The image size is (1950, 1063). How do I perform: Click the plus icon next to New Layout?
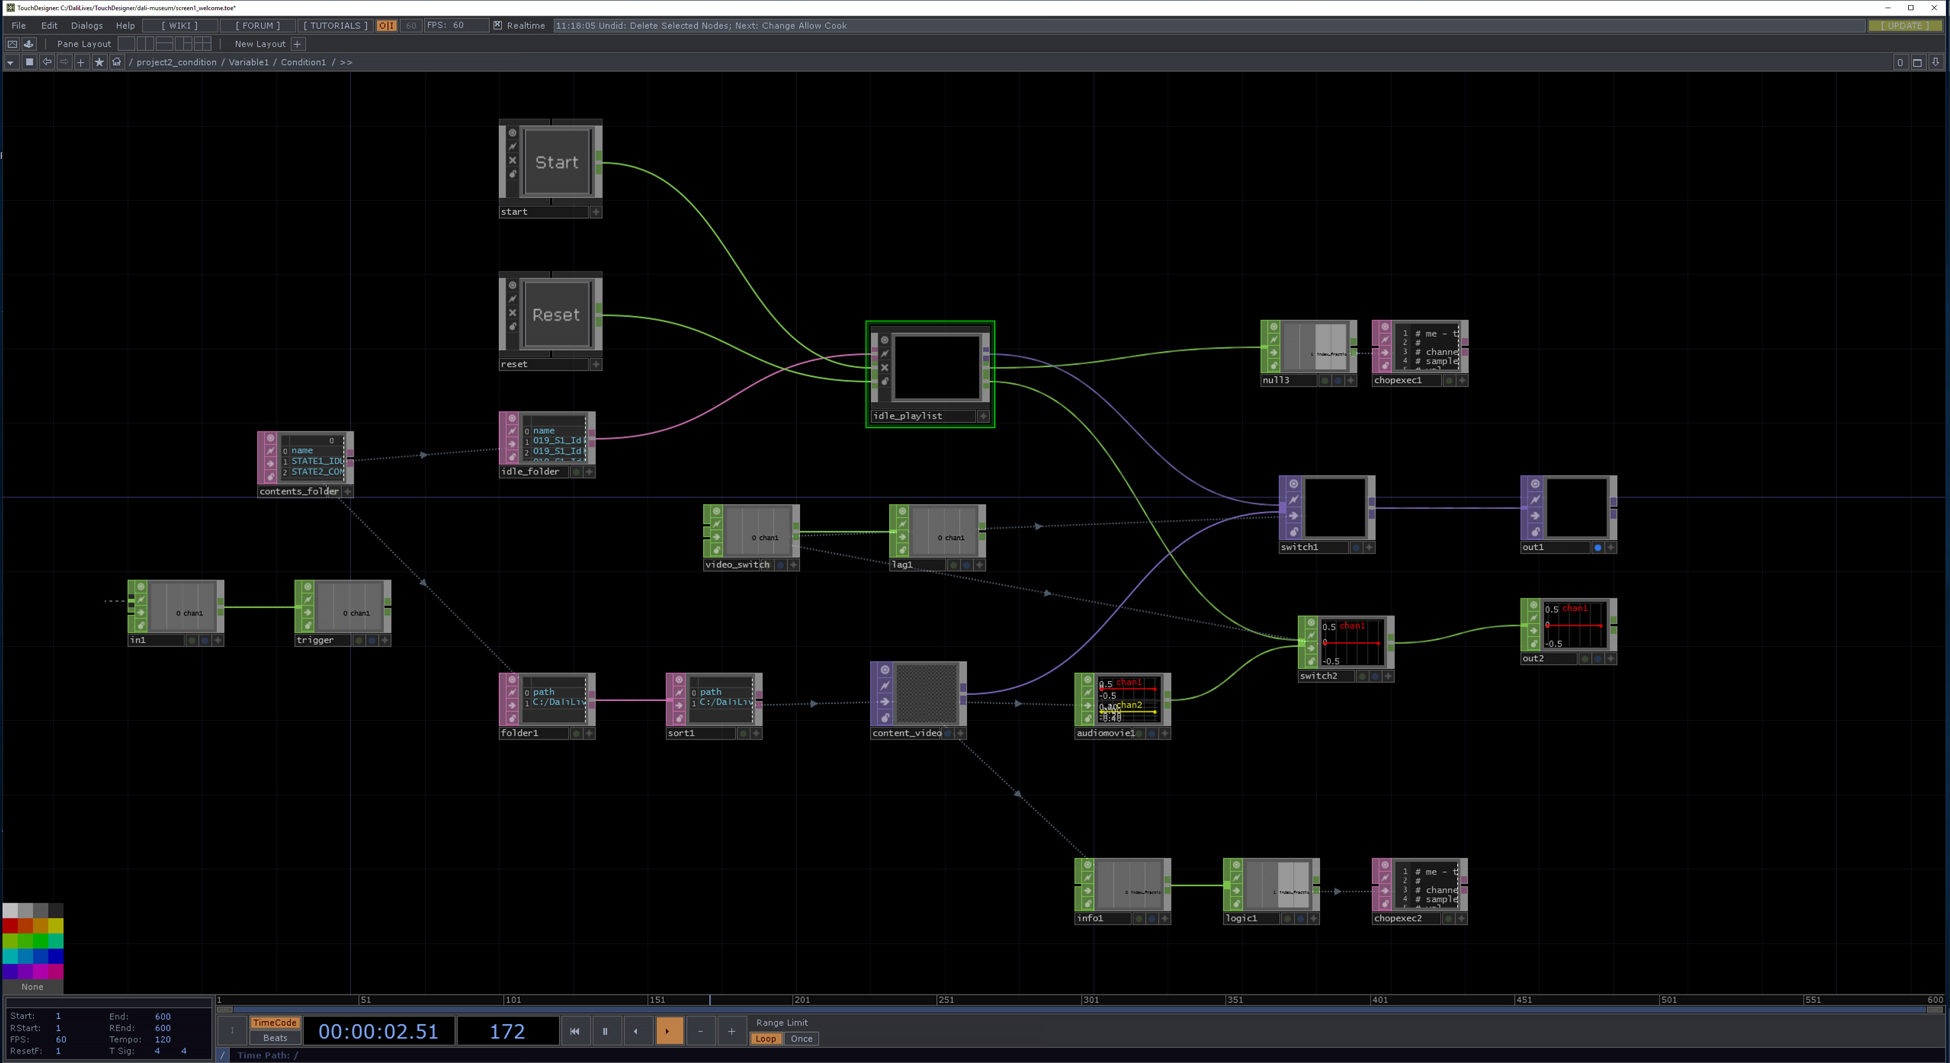pyautogui.click(x=297, y=44)
